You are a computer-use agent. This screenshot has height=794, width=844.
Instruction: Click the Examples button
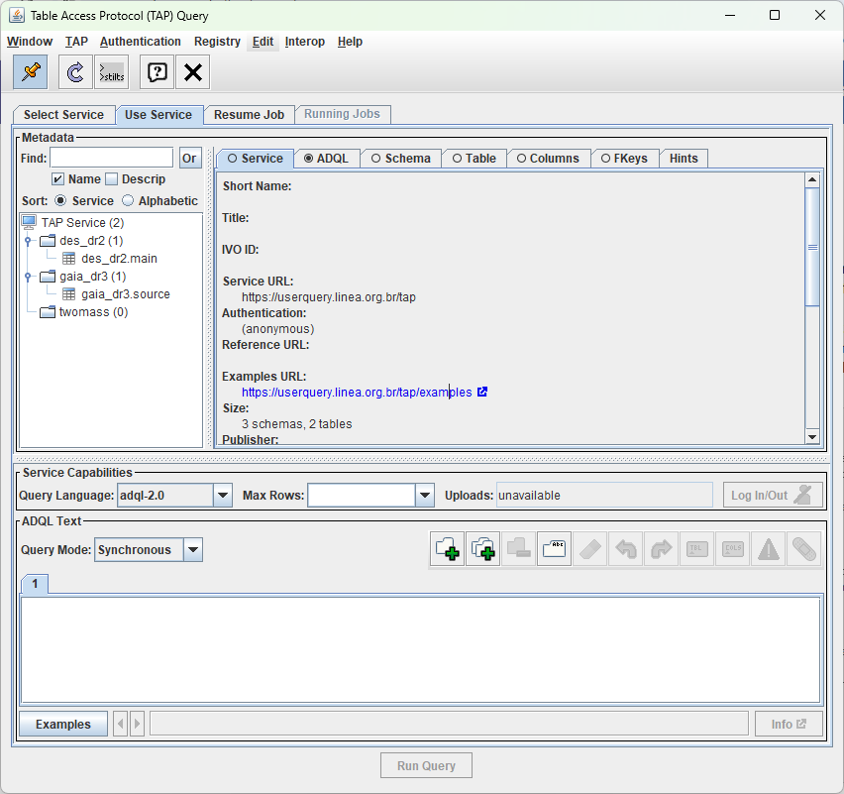coord(61,724)
